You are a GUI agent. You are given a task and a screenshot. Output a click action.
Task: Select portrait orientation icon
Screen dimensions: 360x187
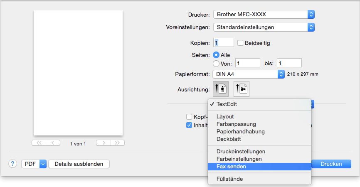coord(221,89)
